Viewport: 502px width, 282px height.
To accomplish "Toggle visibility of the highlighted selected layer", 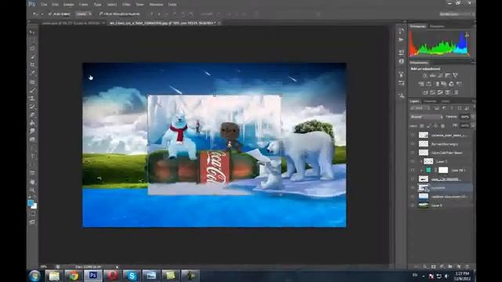I will coord(413,188).
